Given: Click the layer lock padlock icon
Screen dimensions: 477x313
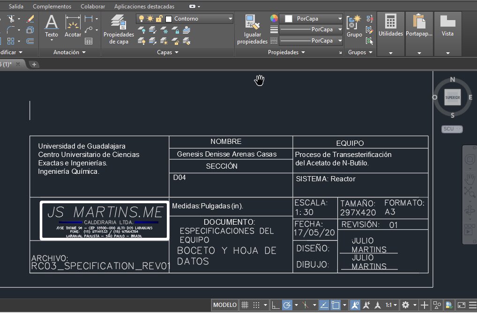Looking at the screenshot, I should point(175,30).
